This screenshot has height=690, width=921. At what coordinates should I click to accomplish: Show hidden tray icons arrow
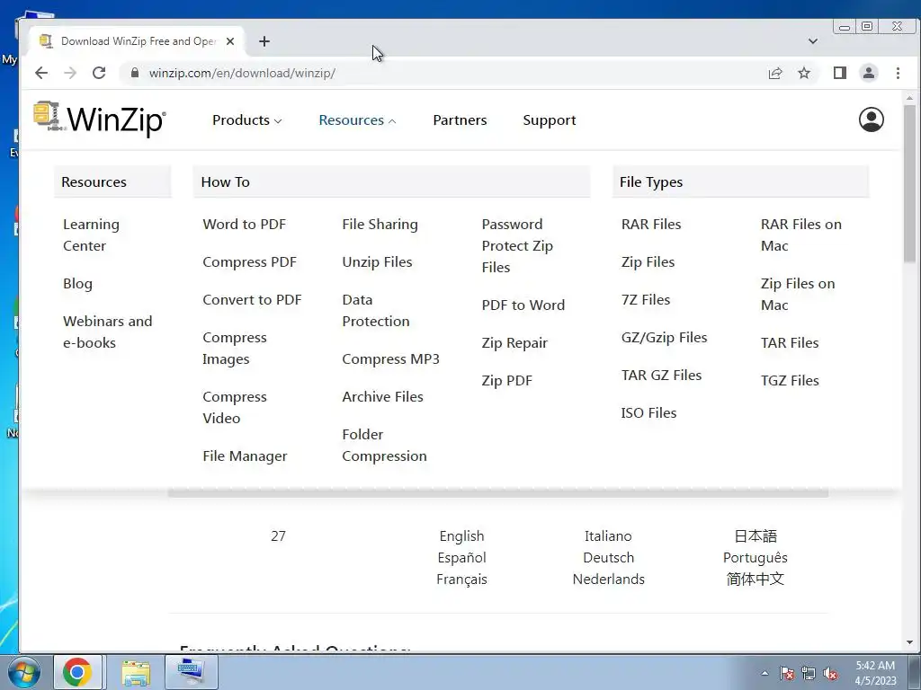765,673
